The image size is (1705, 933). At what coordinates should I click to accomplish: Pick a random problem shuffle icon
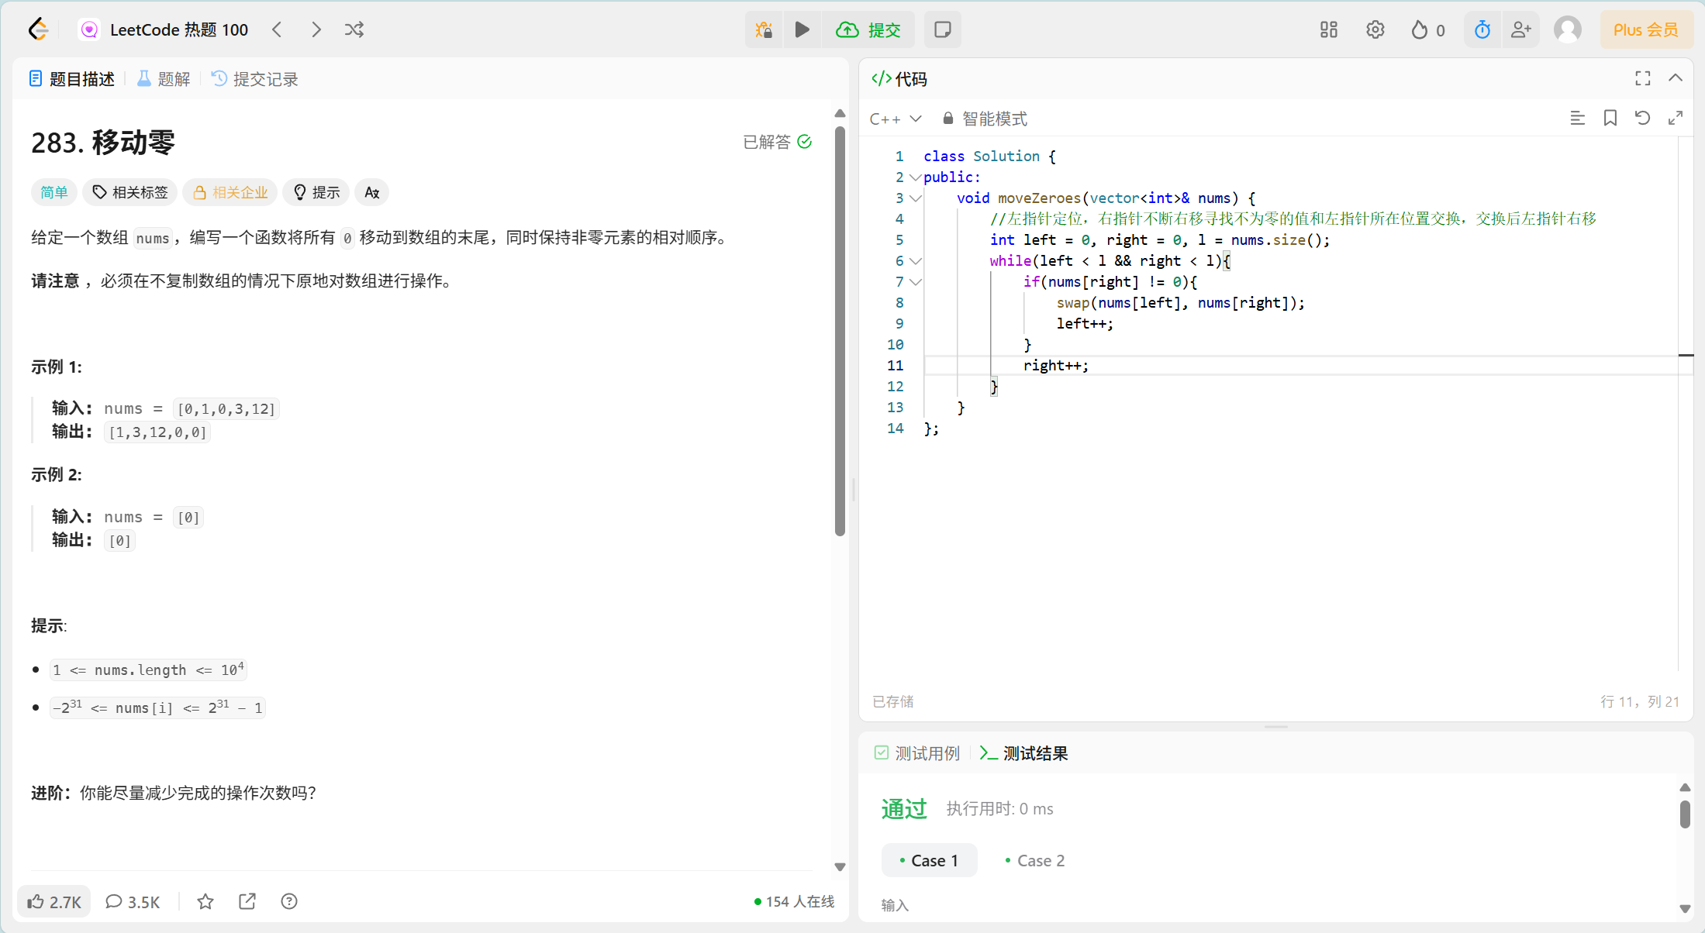point(354,29)
